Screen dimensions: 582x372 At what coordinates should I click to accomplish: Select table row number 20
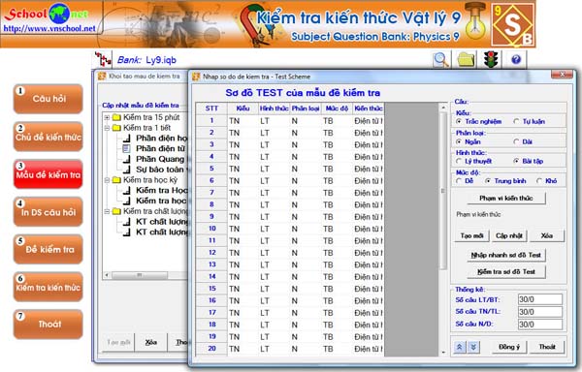pos(211,349)
